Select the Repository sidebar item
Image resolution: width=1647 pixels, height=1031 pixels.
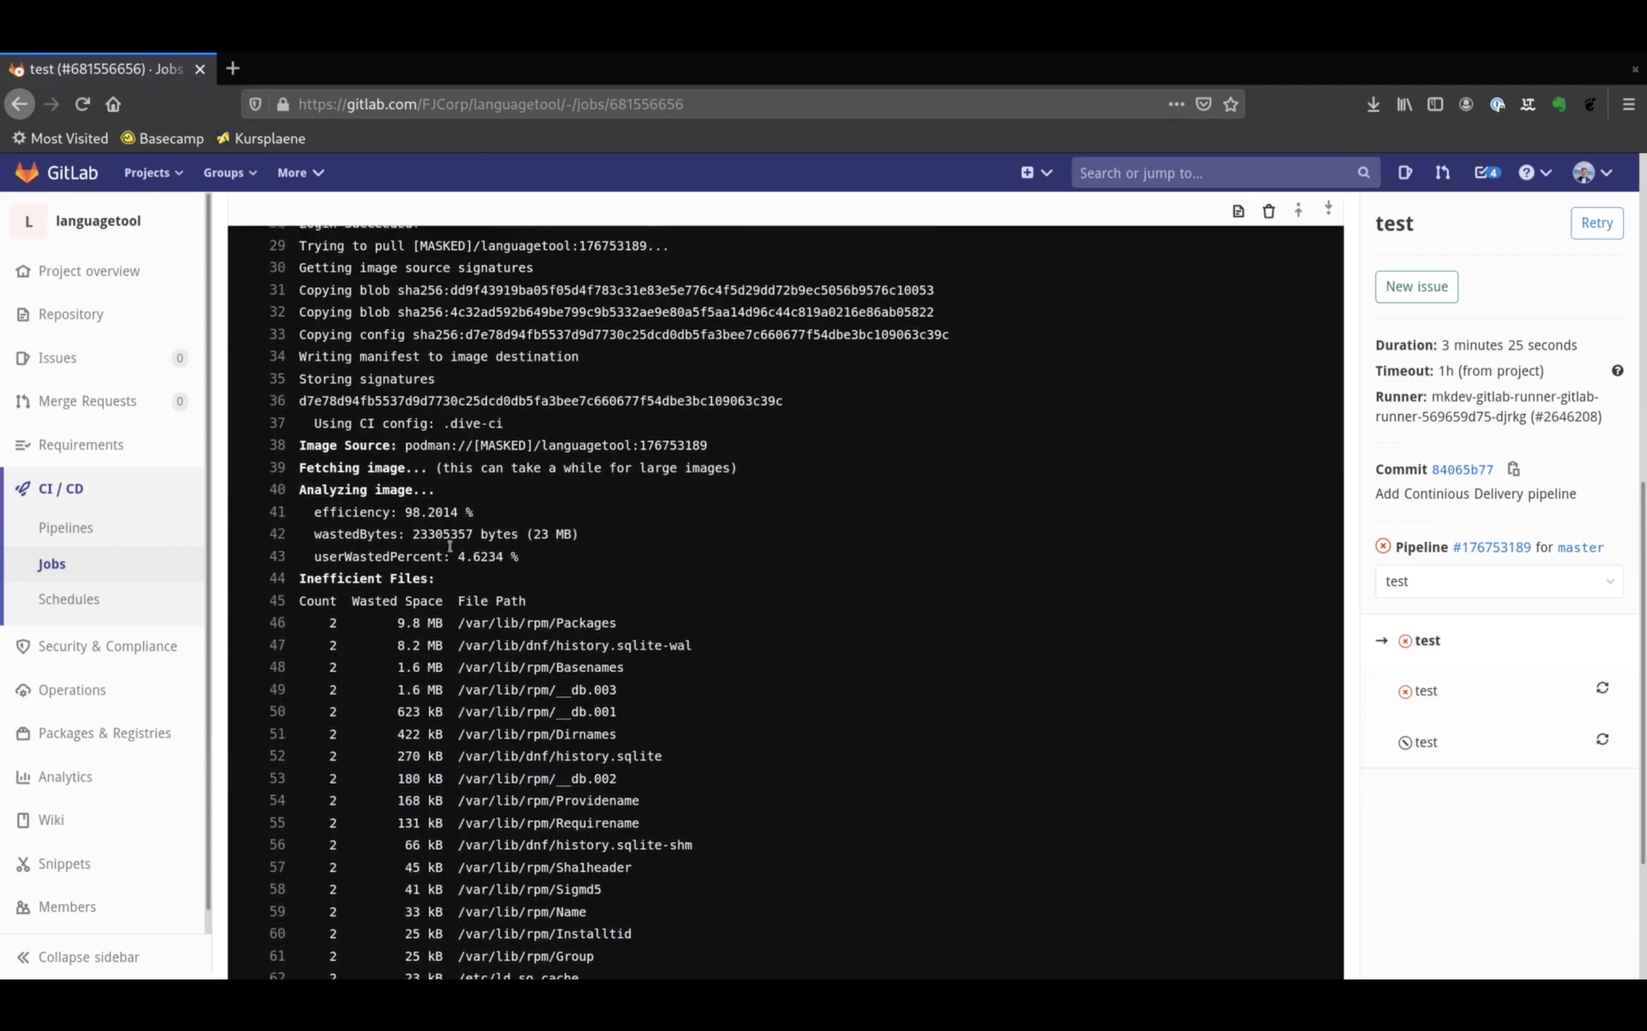pyautogui.click(x=71, y=314)
